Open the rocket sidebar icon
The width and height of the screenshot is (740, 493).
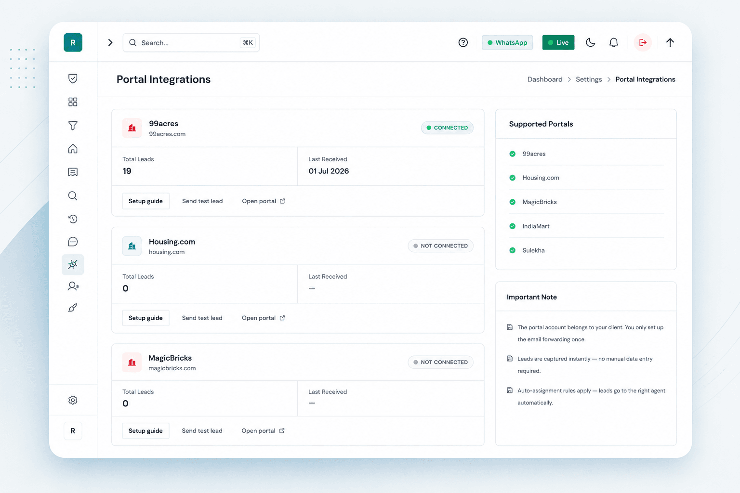tap(73, 308)
